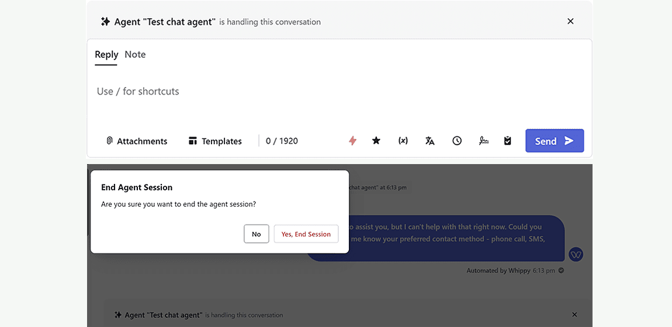Send the message
The height and width of the screenshot is (327, 672).
(x=555, y=141)
